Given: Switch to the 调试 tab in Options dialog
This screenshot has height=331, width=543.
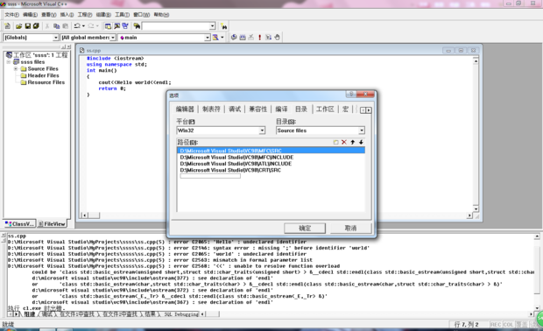Looking at the screenshot, I should (235, 109).
